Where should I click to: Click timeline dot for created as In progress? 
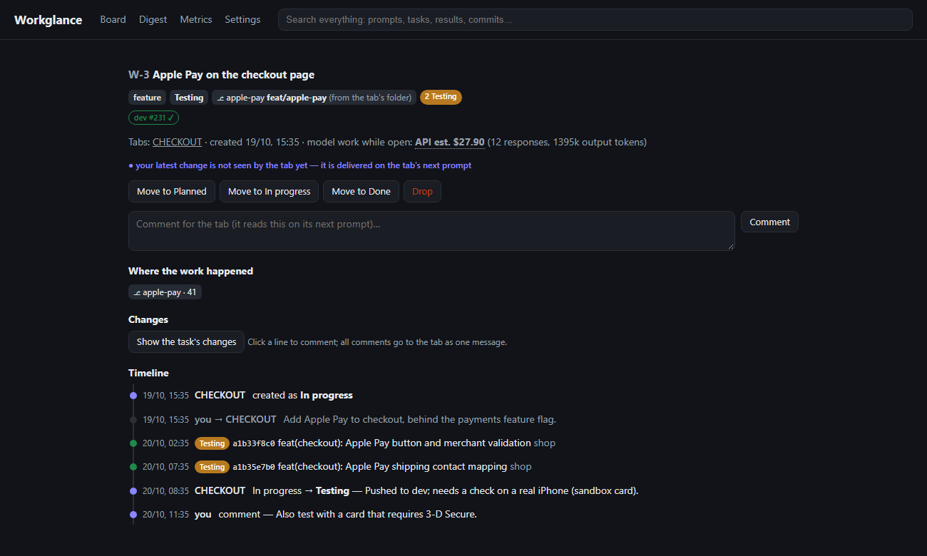tap(133, 396)
